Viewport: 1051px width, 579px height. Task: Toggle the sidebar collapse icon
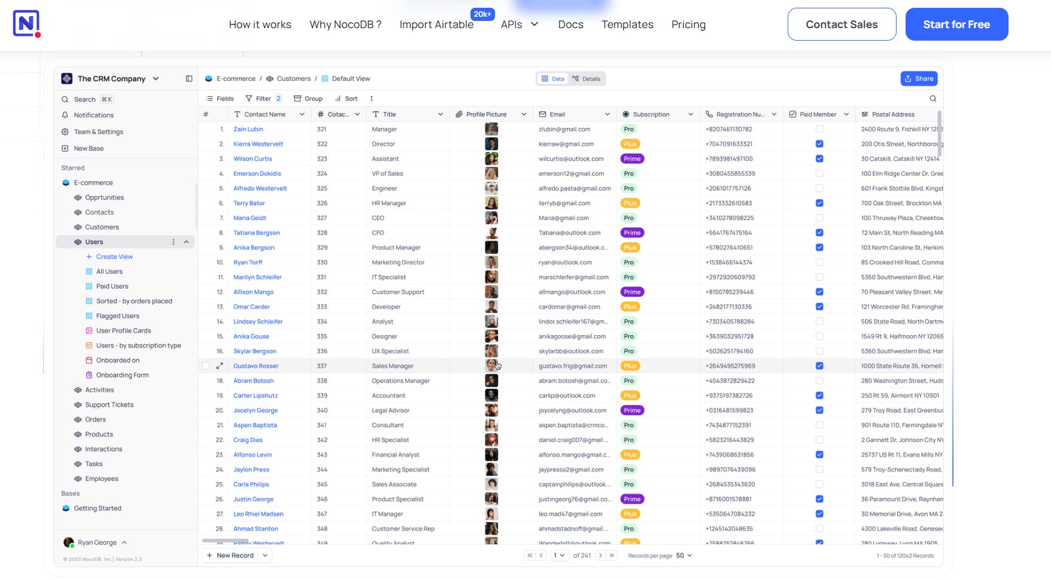pyautogui.click(x=189, y=78)
